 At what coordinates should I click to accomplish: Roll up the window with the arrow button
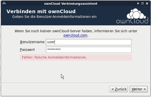pyautogui.click(x=138, y=3)
